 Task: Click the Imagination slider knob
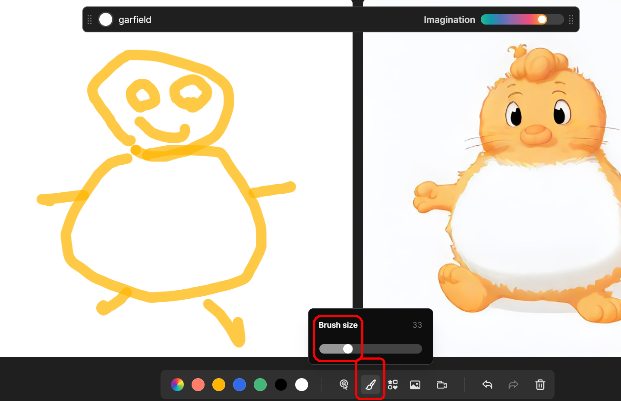pos(542,19)
